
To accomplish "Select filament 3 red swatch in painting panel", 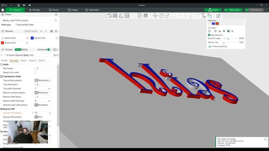I will pos(217,23).
